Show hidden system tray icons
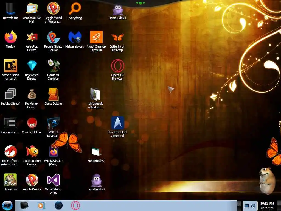This screenshot has height=211, width=281. [240, 206]
